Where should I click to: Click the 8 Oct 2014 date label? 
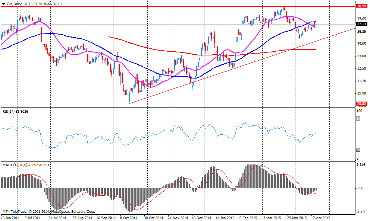[129, 218]
